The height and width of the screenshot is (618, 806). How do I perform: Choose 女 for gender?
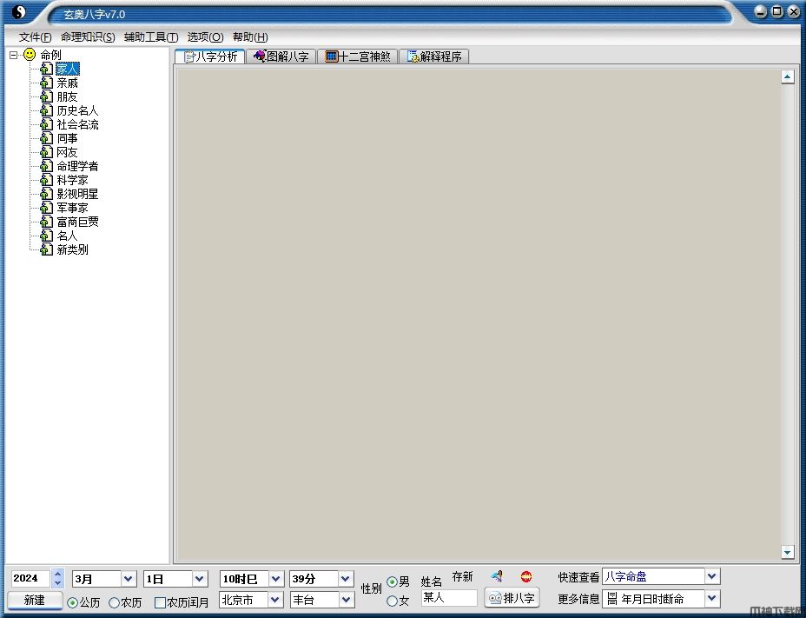pyautogui.click(x=393, y=601)
